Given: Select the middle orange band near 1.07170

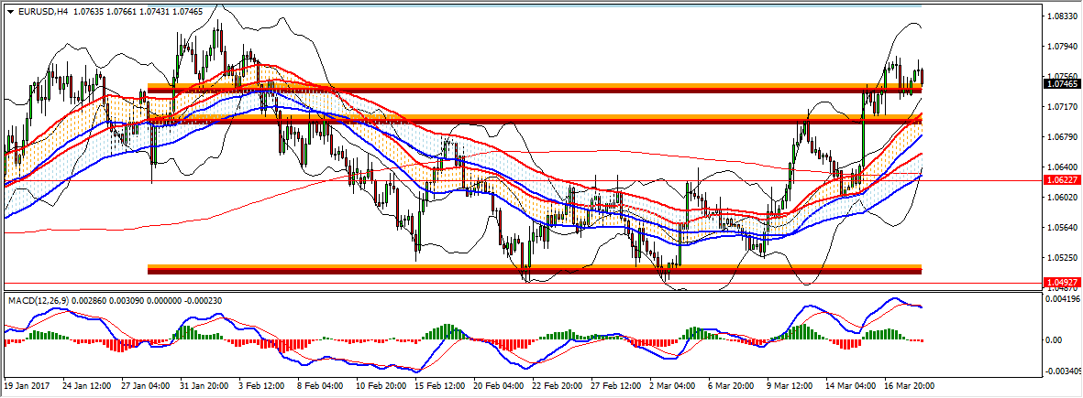Looking at the screenshot, I should 534,119.
